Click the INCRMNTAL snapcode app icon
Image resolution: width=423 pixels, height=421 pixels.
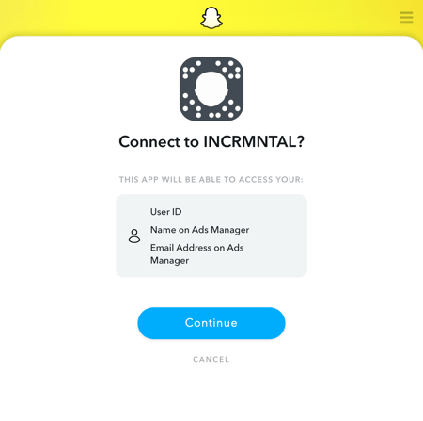pyautogui.click(x=211, y=89)
